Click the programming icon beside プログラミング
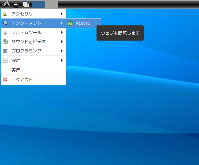The image size is (199, 165). coord(5,51)
